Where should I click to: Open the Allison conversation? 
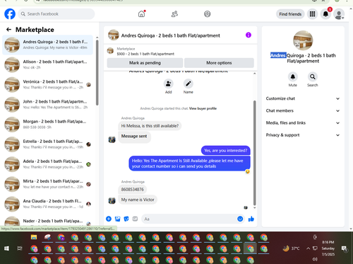(47, 64)
